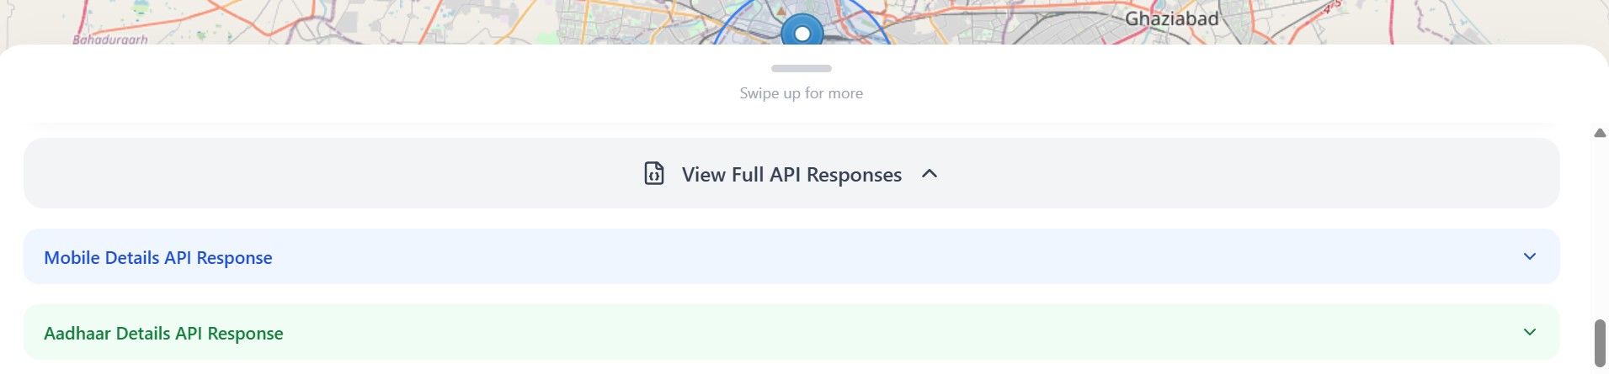Click the Ghaziabad city label on the map
The height and width of the screenshot is (374, 1609).
1171,18
